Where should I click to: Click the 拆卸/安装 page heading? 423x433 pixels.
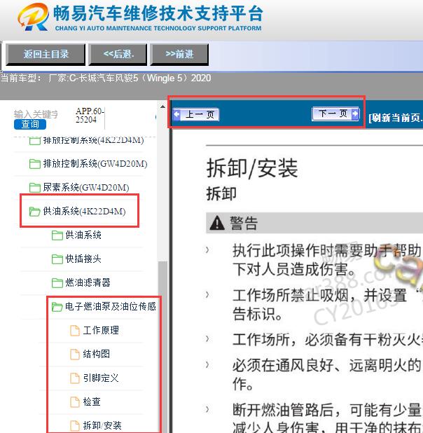point(252,168)
